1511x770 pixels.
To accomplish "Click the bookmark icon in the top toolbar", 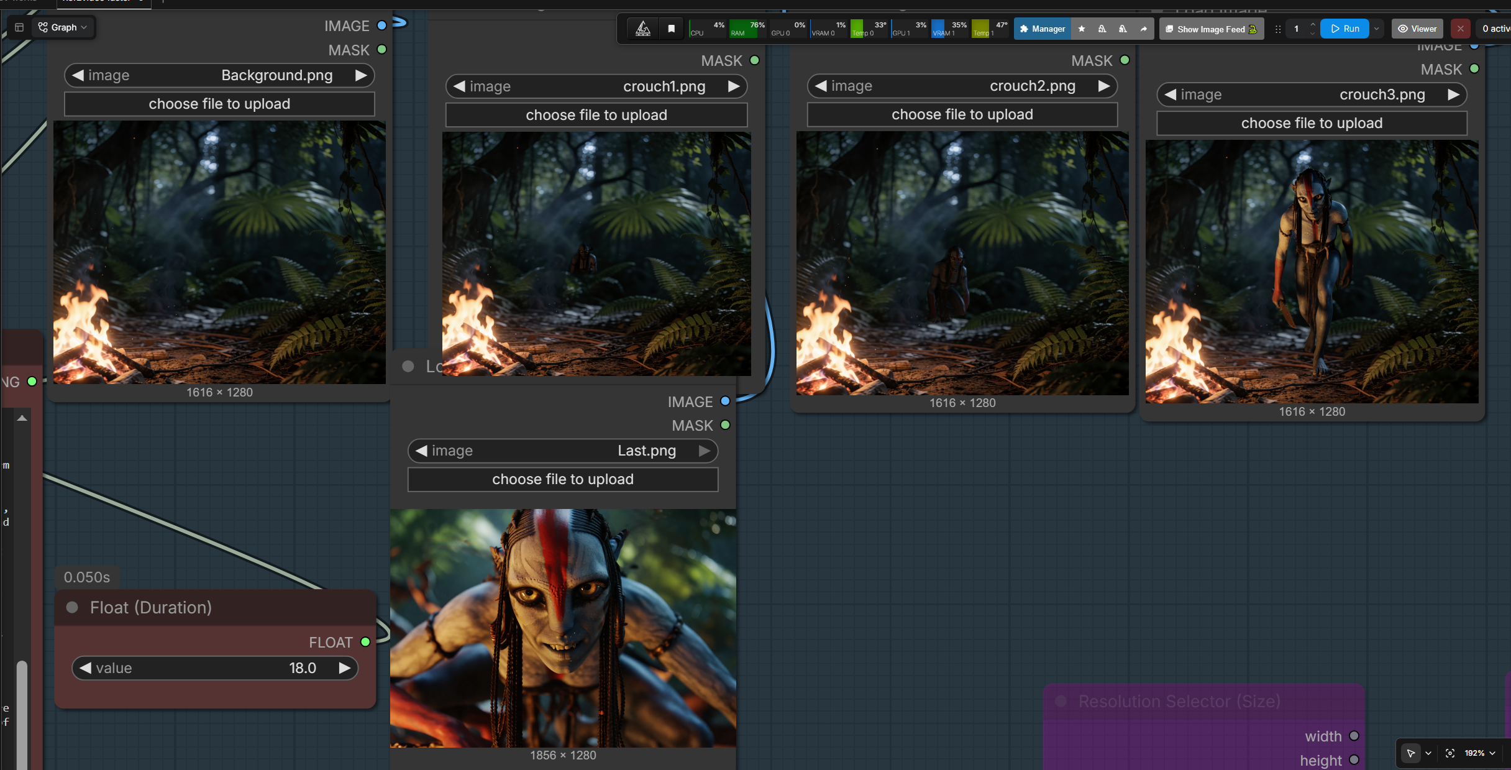I will pos(672,29).
